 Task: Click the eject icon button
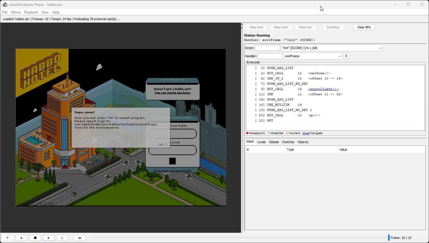coord(48,238)
